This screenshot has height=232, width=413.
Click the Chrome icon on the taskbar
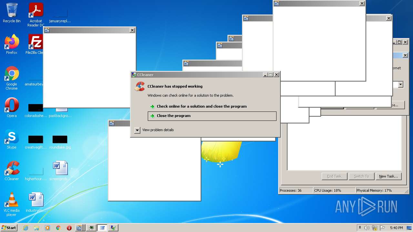pyautogui.click(x=58, y=228)
